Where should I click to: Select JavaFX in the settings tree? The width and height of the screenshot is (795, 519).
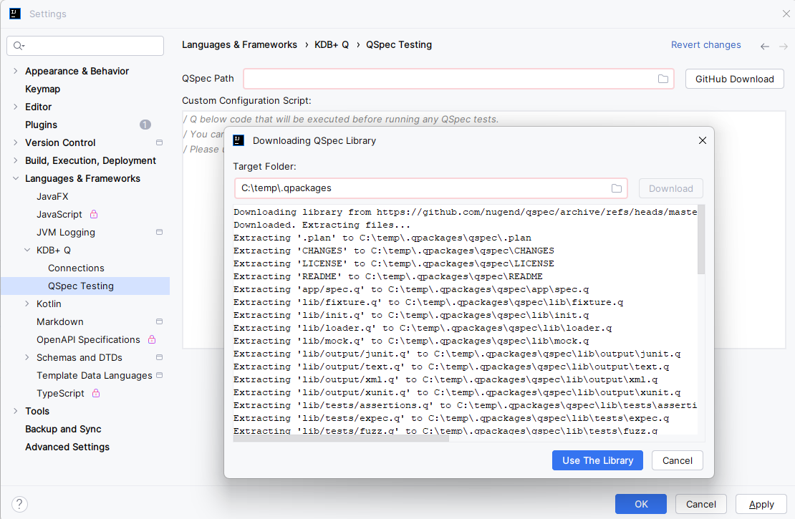pyautogui.click(x=52, y=196)
